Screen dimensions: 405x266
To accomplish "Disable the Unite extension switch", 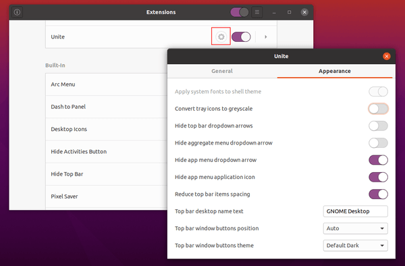I will [241, 36].
